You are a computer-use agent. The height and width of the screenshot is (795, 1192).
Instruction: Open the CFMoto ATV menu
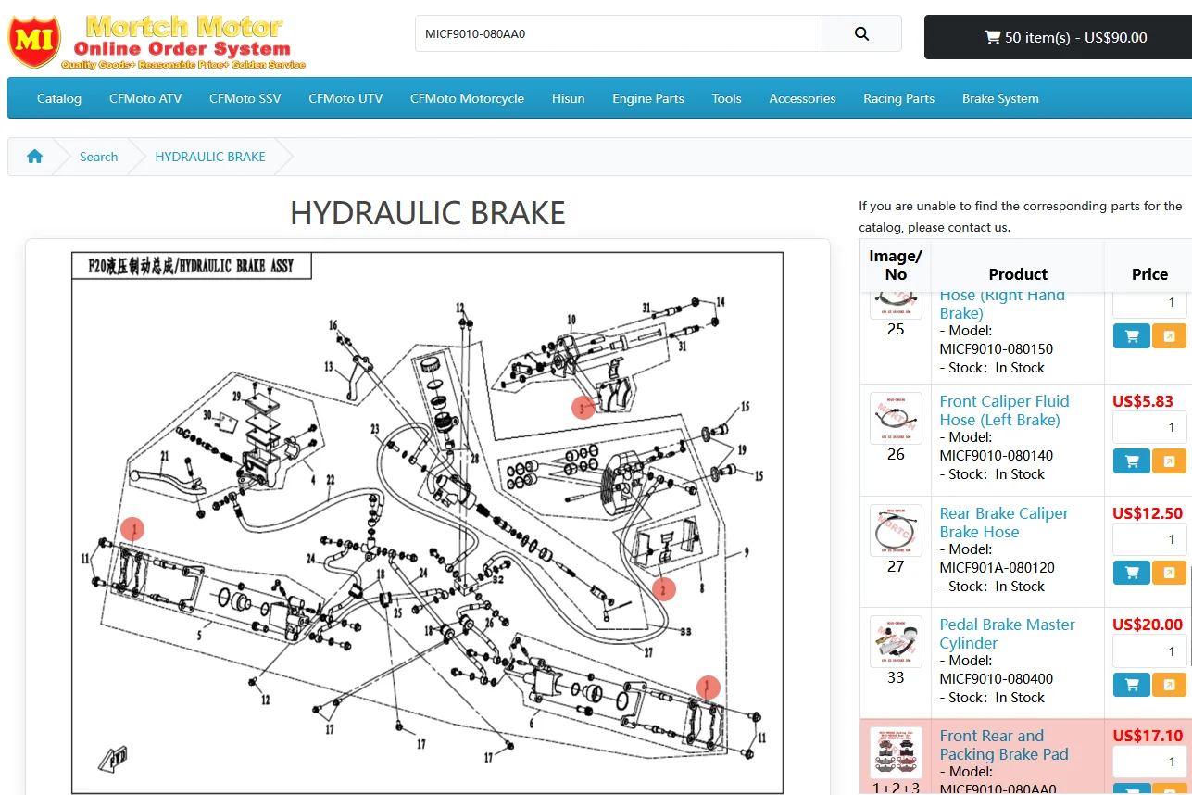point(145,98)
